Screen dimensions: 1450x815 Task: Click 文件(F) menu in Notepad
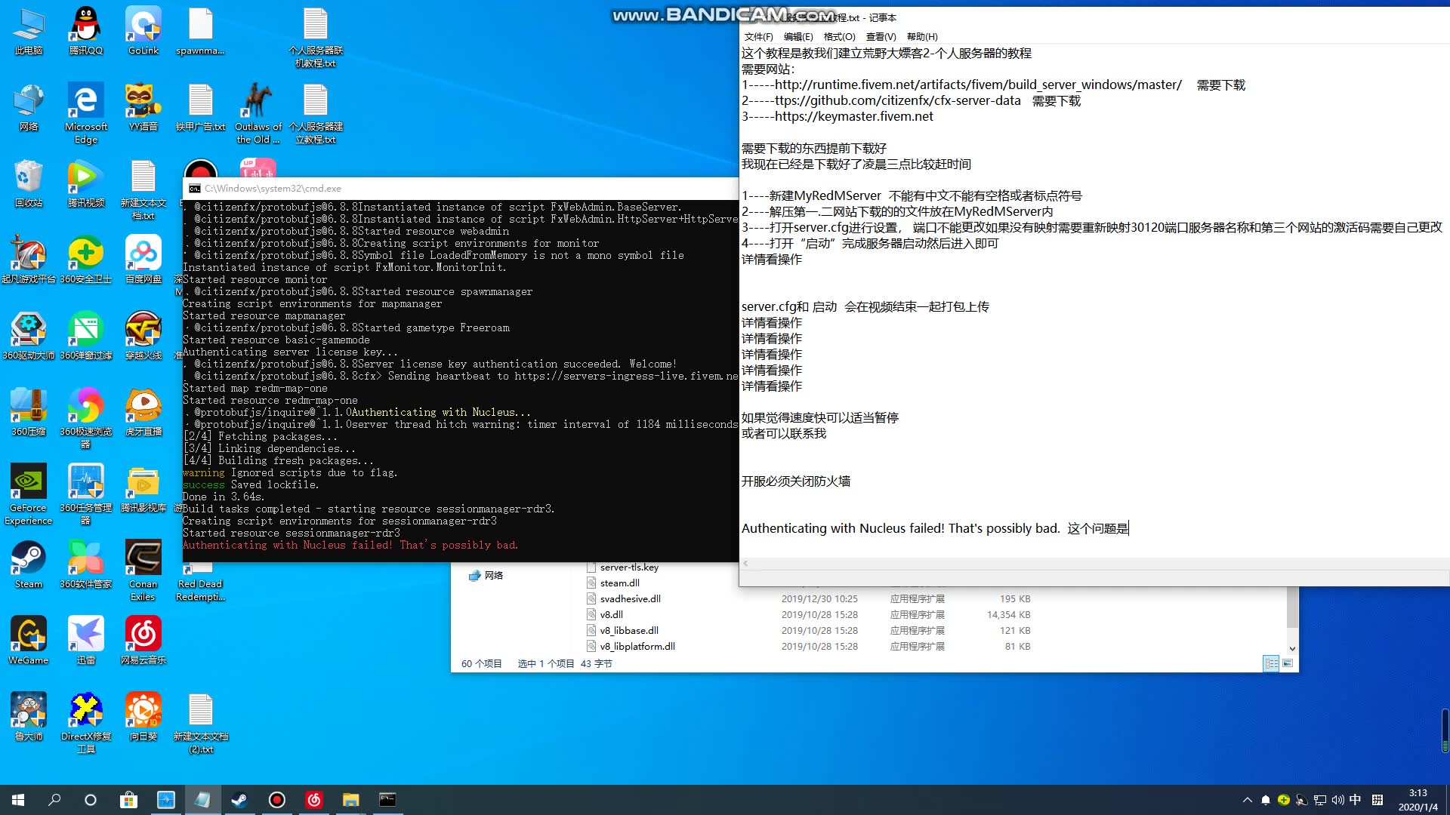[x=758, y=37]
